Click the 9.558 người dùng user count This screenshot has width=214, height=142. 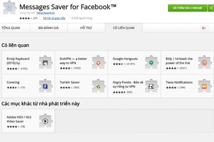(82, 18)
